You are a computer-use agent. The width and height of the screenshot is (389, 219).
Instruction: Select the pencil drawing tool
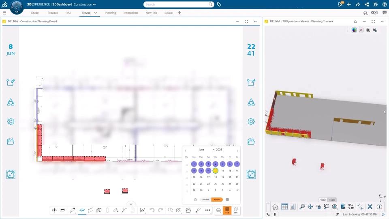[72, 210]
